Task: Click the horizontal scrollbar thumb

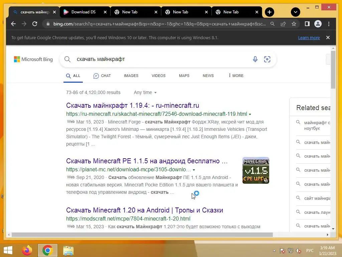Action: click(x=142, y=235)
